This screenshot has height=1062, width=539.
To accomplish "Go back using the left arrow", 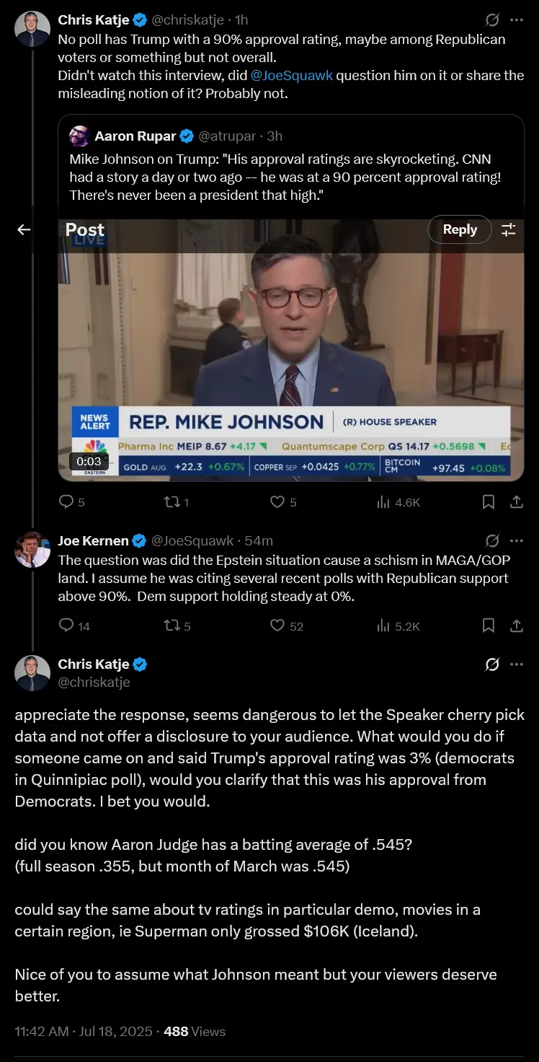I will tap(24, 229).
